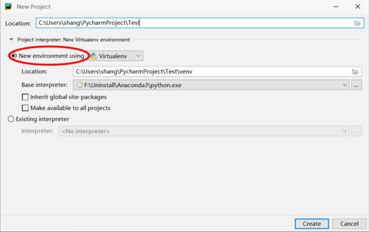Viewport: 369px width, 232px height.
Task: Open folder browser for venv location
Action: (355, 72)
